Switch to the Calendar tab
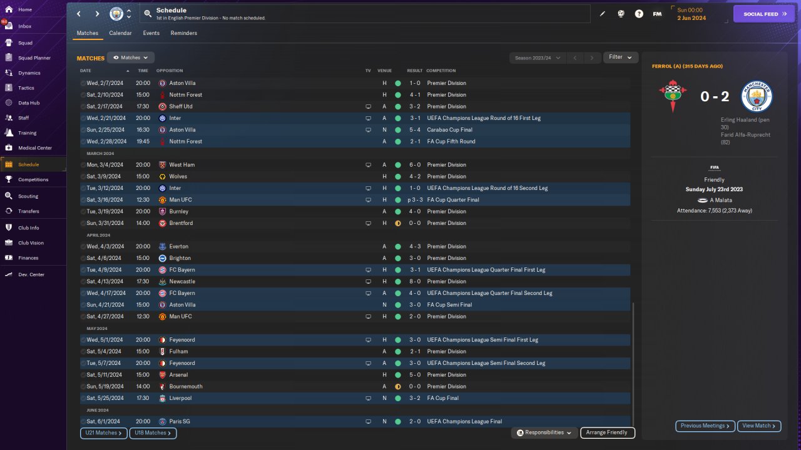Image resolution: width=801 pixels, height=450 pixels. coord(120,33)
